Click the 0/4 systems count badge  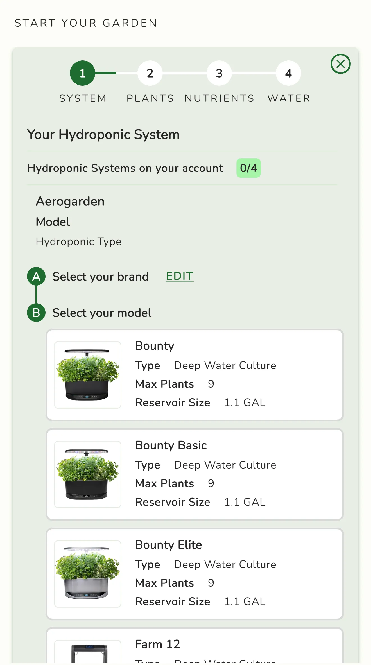[x=248, y=168]
